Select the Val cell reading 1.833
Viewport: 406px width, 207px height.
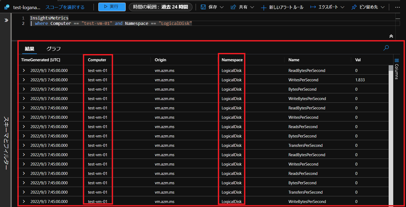(360, 80)
